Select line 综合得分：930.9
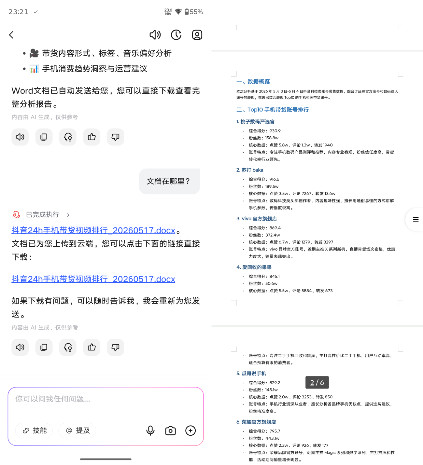This screenshot has width=423, height=465. 265,131
